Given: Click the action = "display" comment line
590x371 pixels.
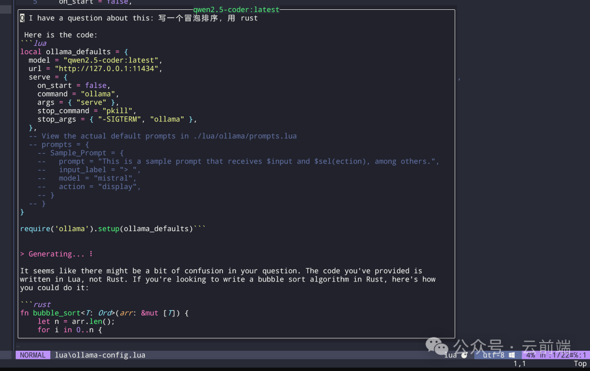Looking at the screenshot, I should 89,187.
